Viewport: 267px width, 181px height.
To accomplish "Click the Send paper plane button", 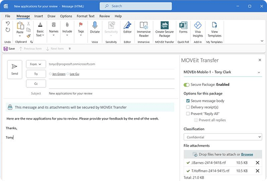I will [15, 69].
